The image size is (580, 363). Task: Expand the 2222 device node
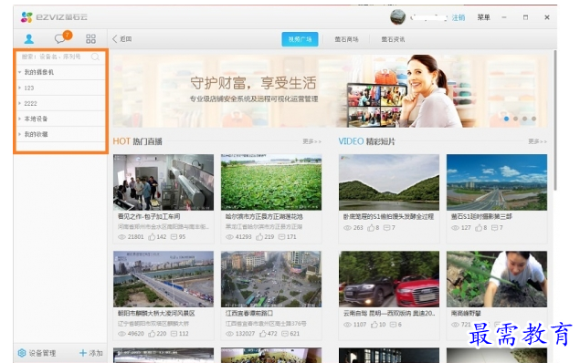19,103
